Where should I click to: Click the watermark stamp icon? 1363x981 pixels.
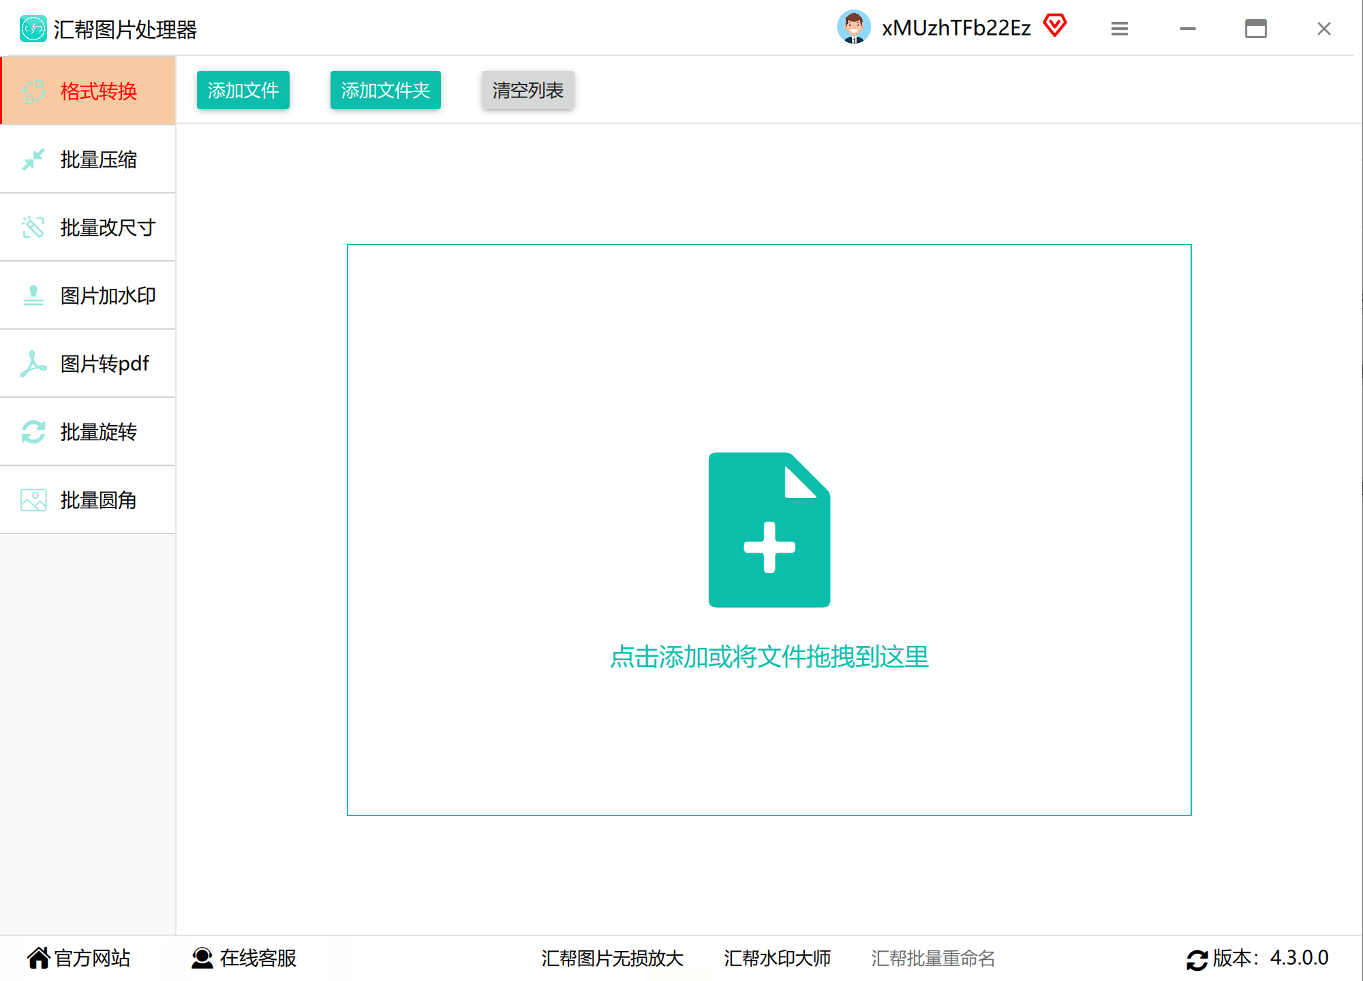coord(33,296)
